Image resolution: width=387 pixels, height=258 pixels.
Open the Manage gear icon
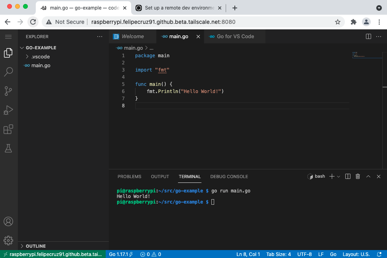coord(8,240)
